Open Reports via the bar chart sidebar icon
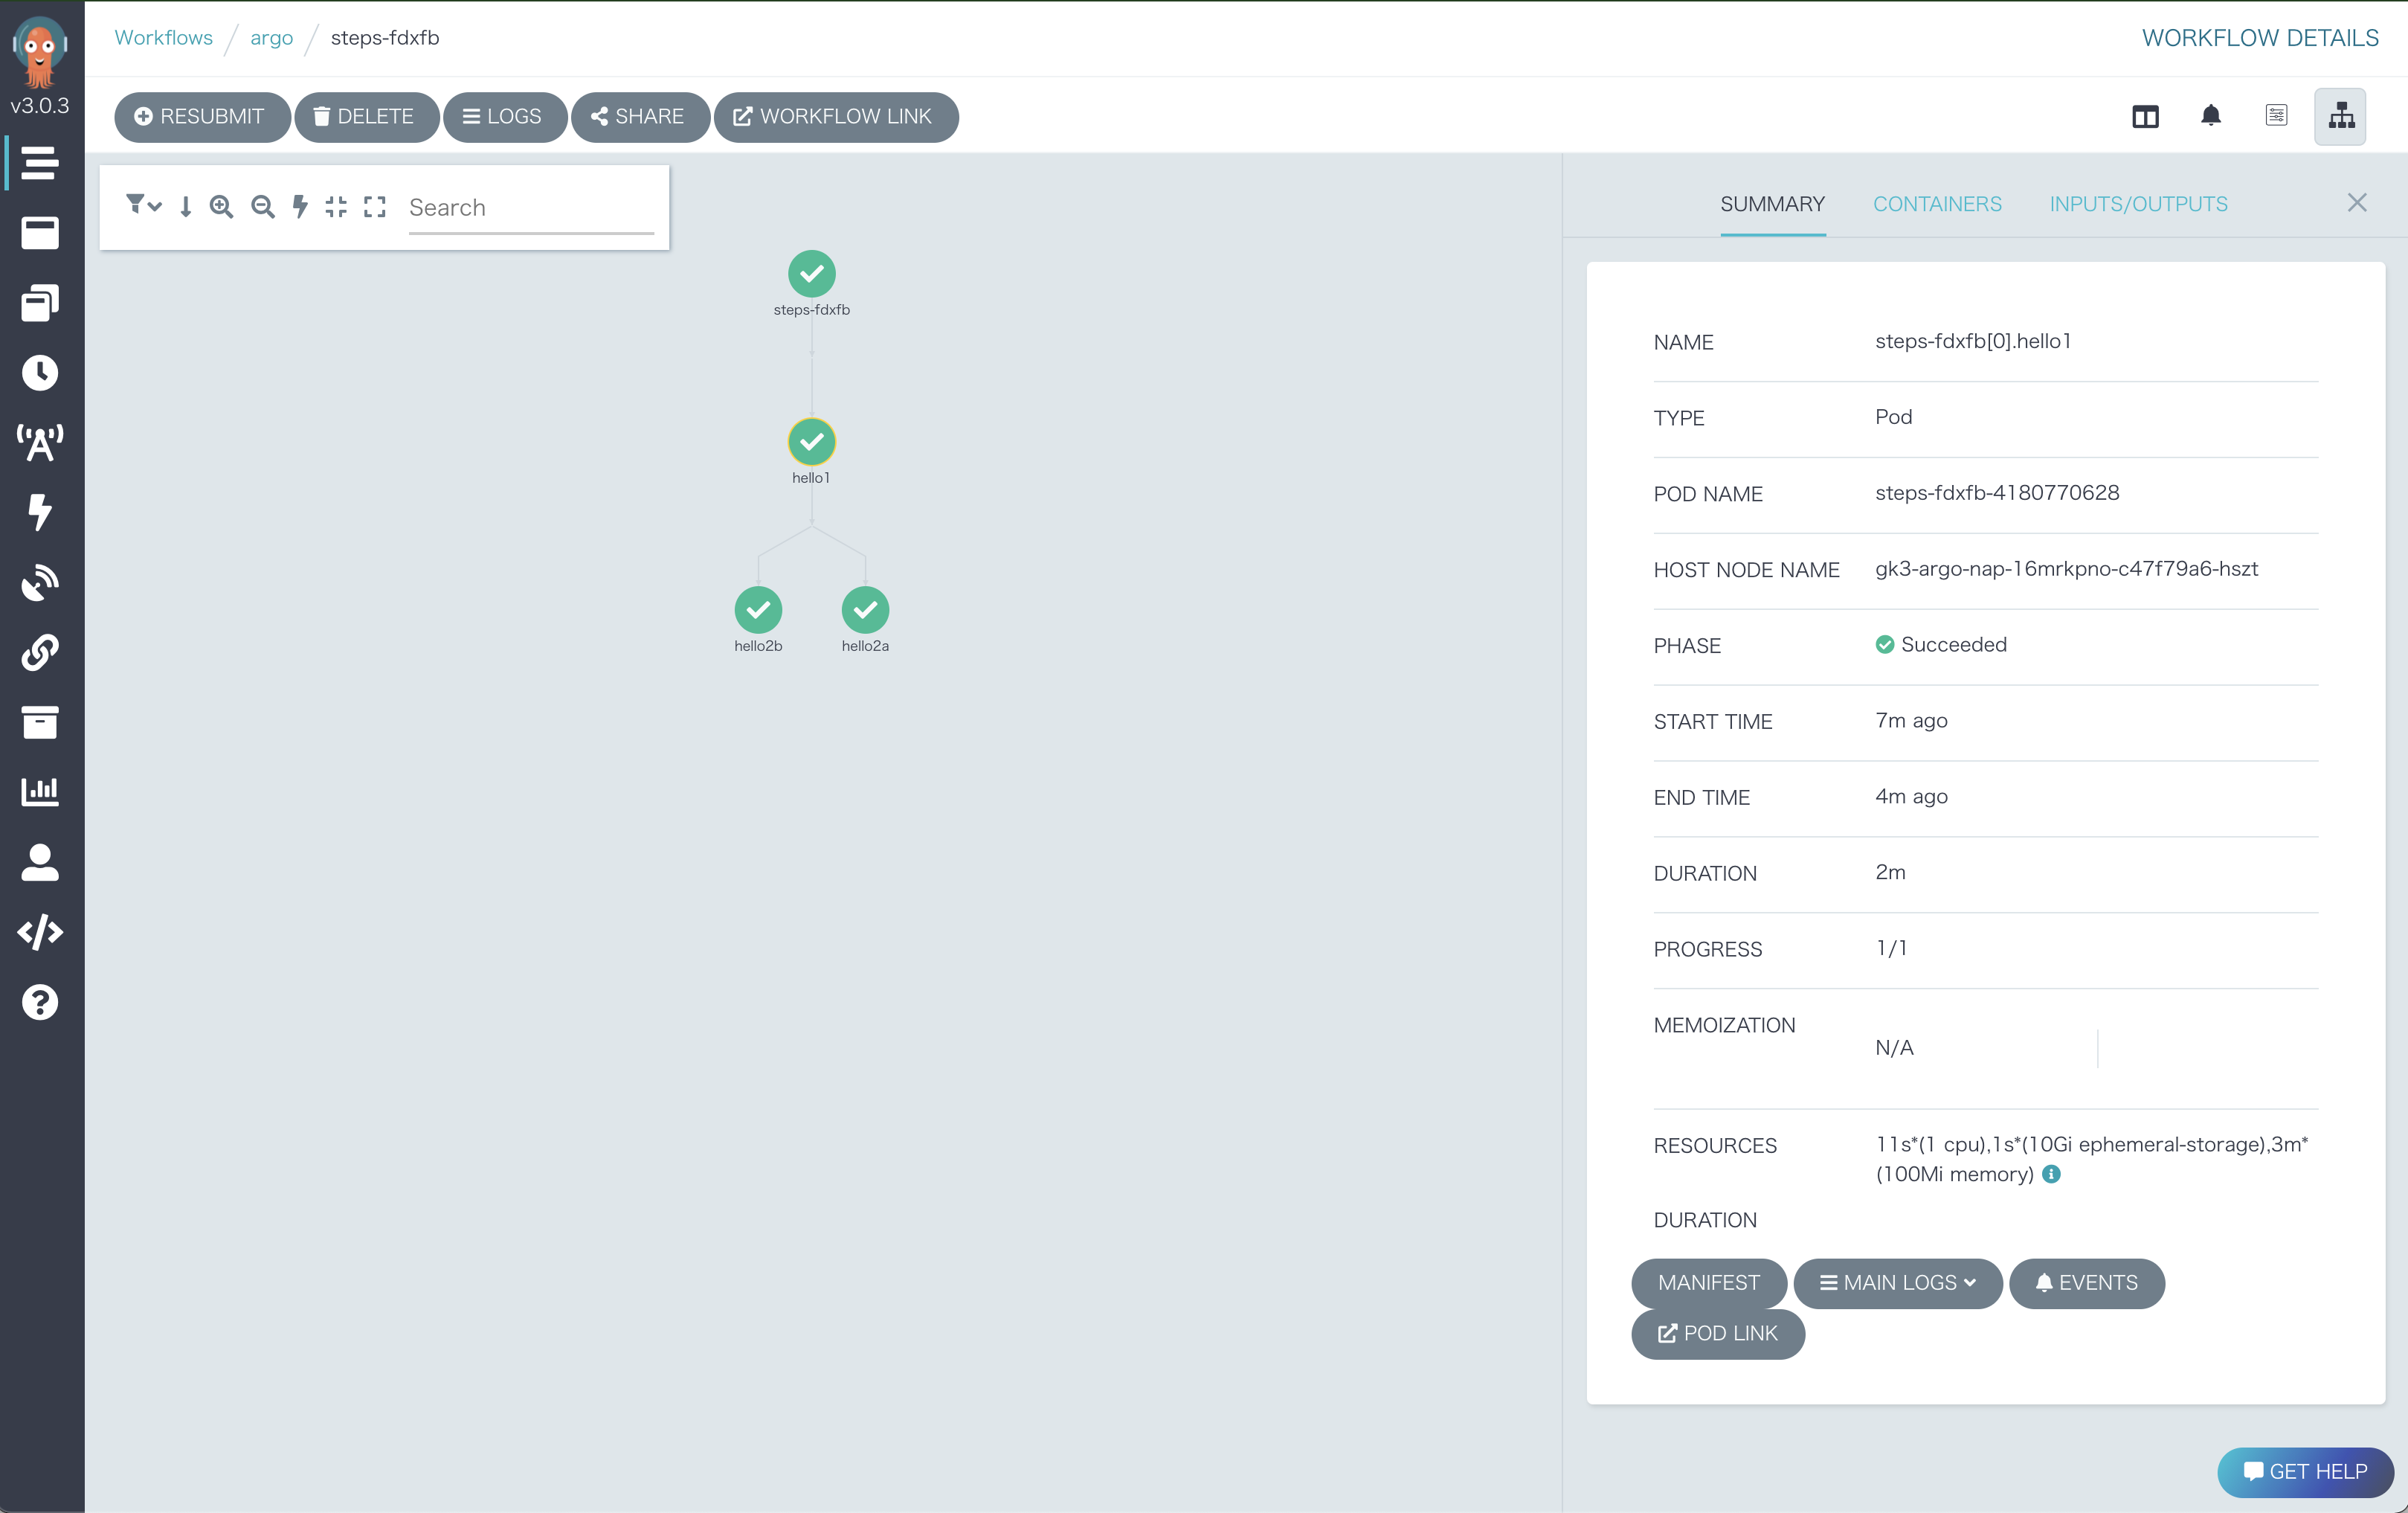The width and height of the screenshot is (2408, 1513). pyautogui.click(x=40, y=791)
